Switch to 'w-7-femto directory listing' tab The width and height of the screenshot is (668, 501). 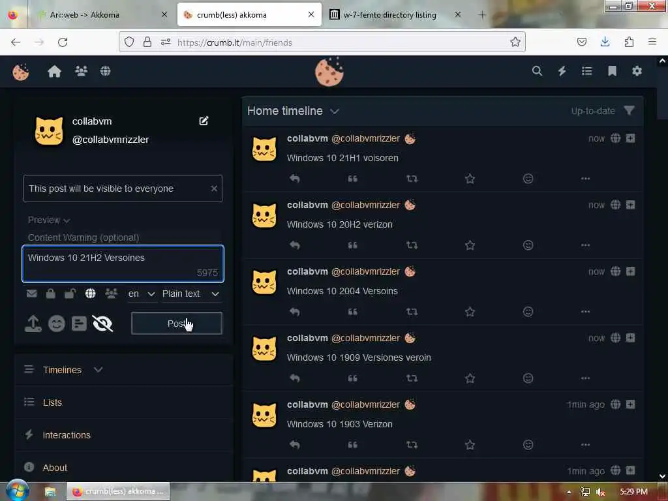point(390,15)
